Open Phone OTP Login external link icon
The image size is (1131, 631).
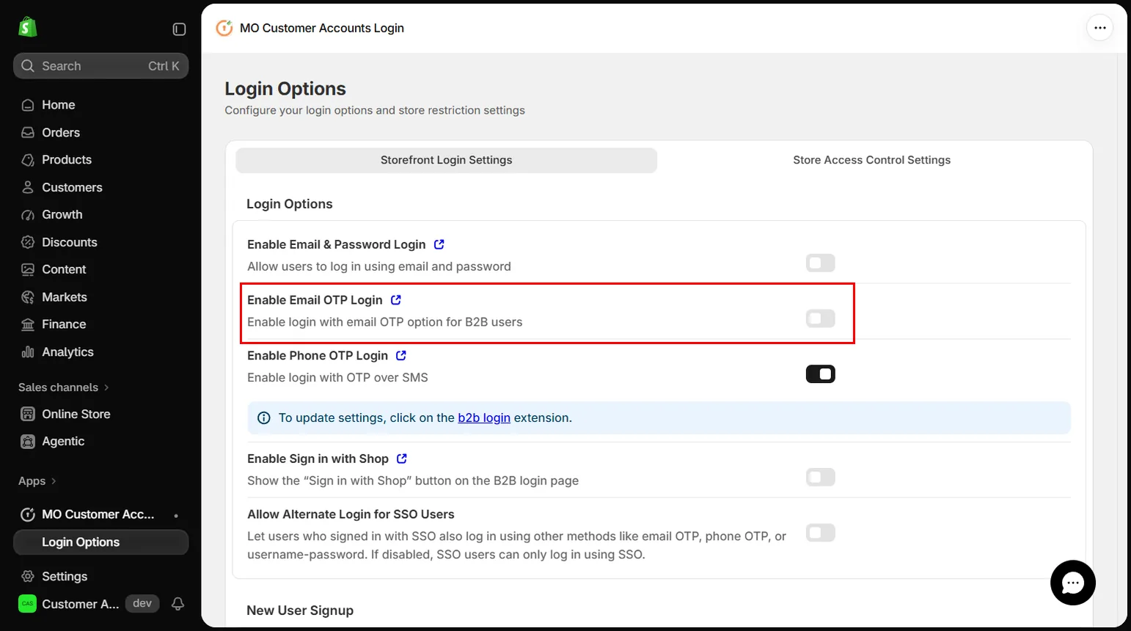401,355
